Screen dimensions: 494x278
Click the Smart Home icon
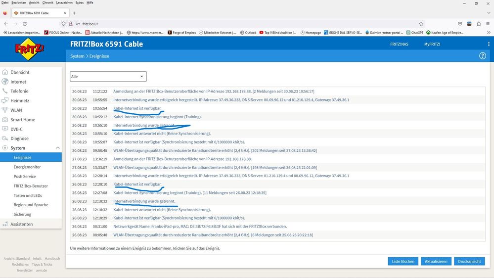(5, 119)
